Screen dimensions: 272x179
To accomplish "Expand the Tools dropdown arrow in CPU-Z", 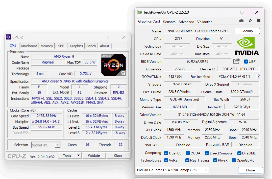I will (78, 156).
